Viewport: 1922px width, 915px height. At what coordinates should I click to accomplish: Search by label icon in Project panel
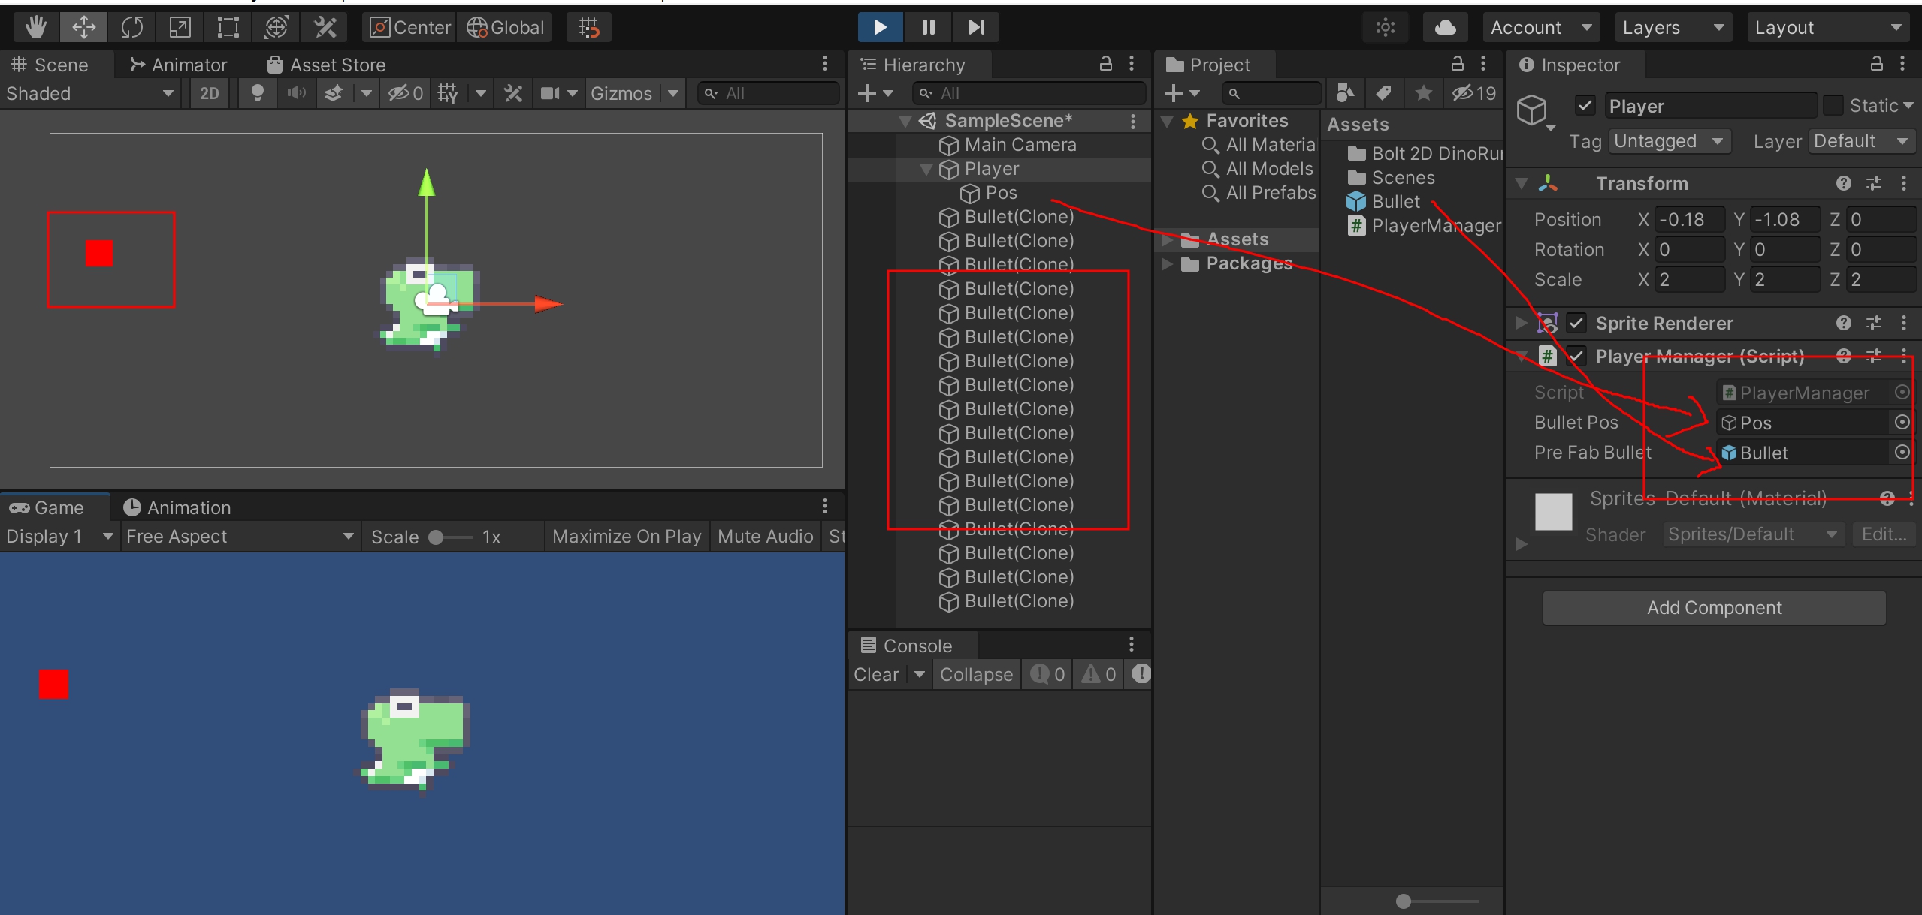1384,93
